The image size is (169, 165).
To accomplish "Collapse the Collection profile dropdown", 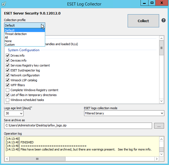I will pos(42,25).
